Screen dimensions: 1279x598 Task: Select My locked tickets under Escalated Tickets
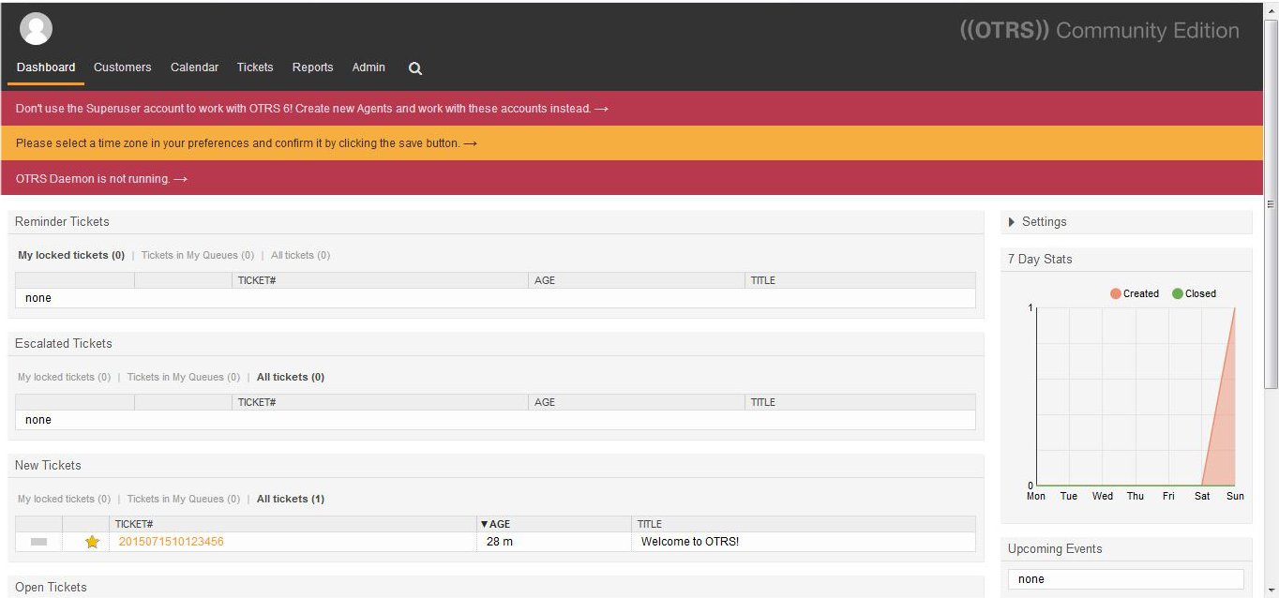click(x=64, y=377)
